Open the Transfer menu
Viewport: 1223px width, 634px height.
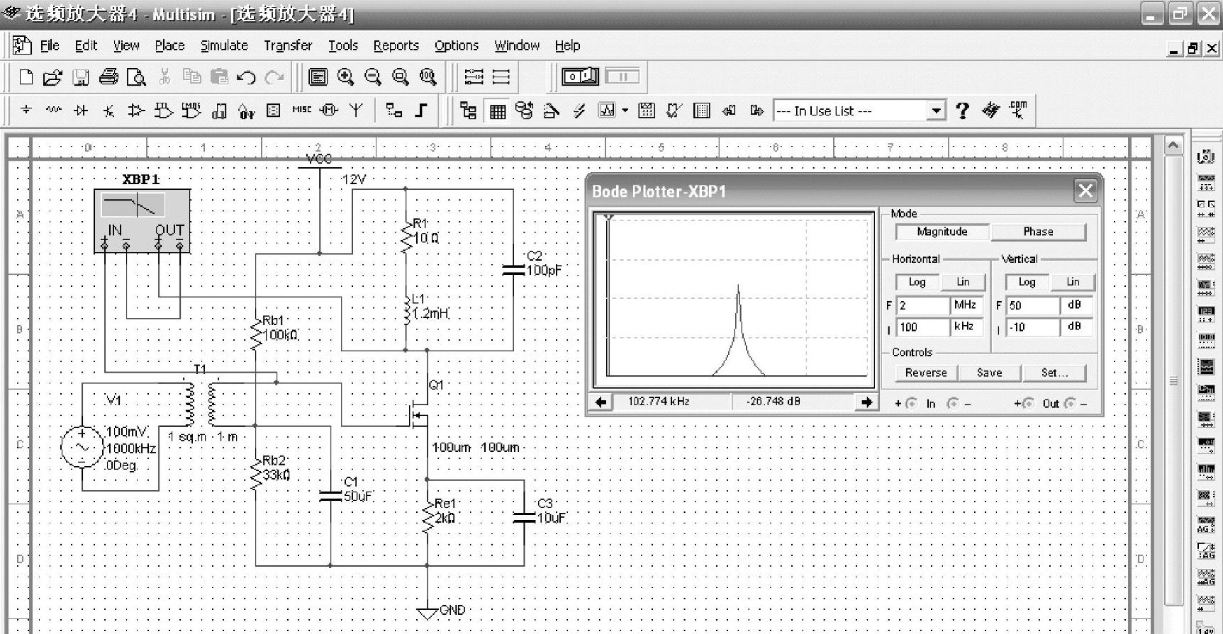click(x=288, y=45)
